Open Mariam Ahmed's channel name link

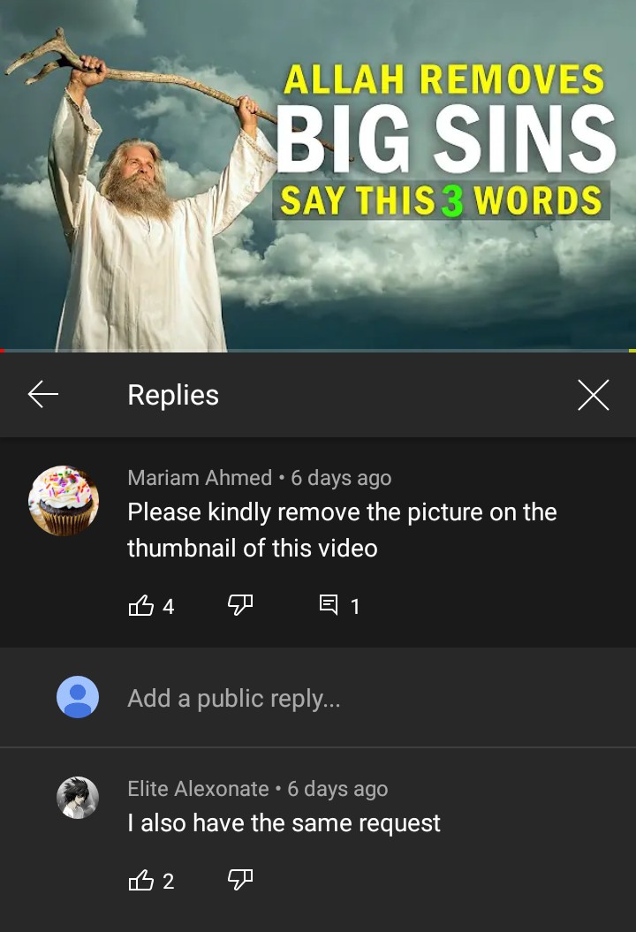point(200,478)
